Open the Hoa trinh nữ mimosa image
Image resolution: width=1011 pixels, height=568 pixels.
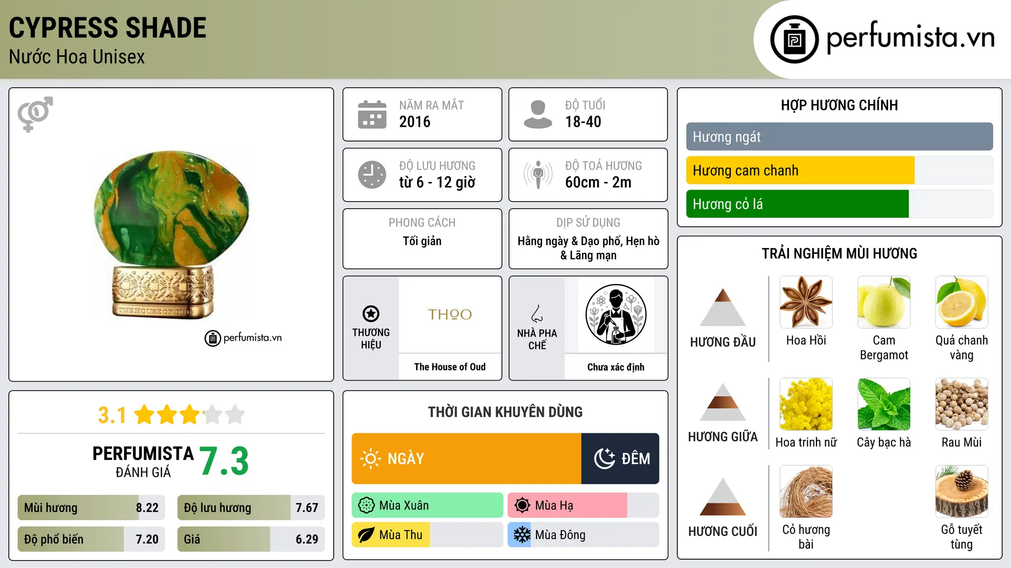coord(806,404)
